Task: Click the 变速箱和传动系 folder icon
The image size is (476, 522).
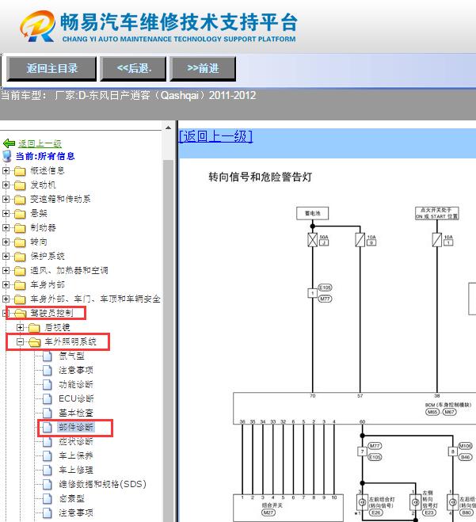Action: [20, 200]
